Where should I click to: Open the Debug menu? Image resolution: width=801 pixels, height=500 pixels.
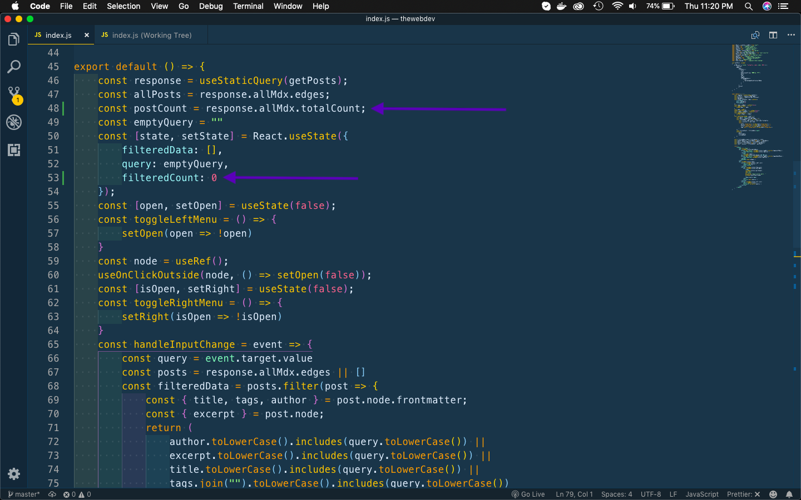211,6
